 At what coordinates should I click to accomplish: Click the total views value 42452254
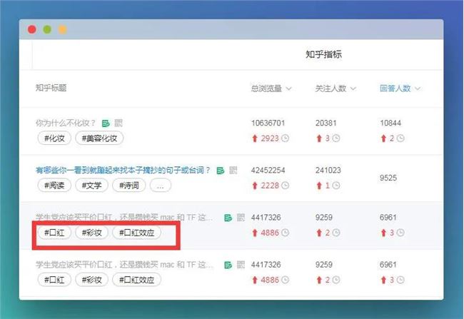[x=268, y=171]
